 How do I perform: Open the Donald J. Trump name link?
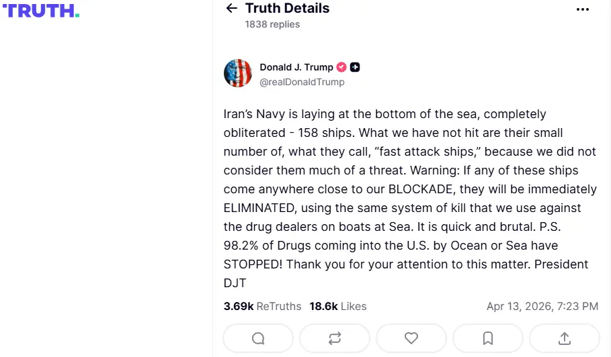point(296,67)
